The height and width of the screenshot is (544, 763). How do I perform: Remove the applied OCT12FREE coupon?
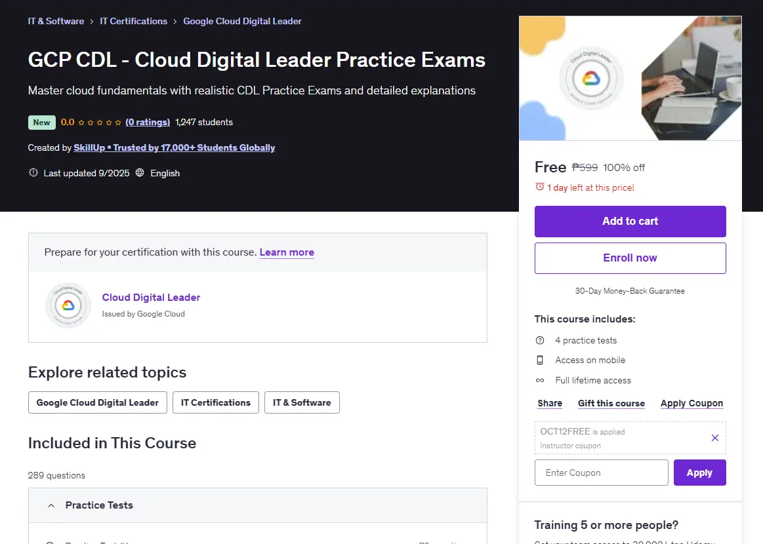(x=715, y=438)
